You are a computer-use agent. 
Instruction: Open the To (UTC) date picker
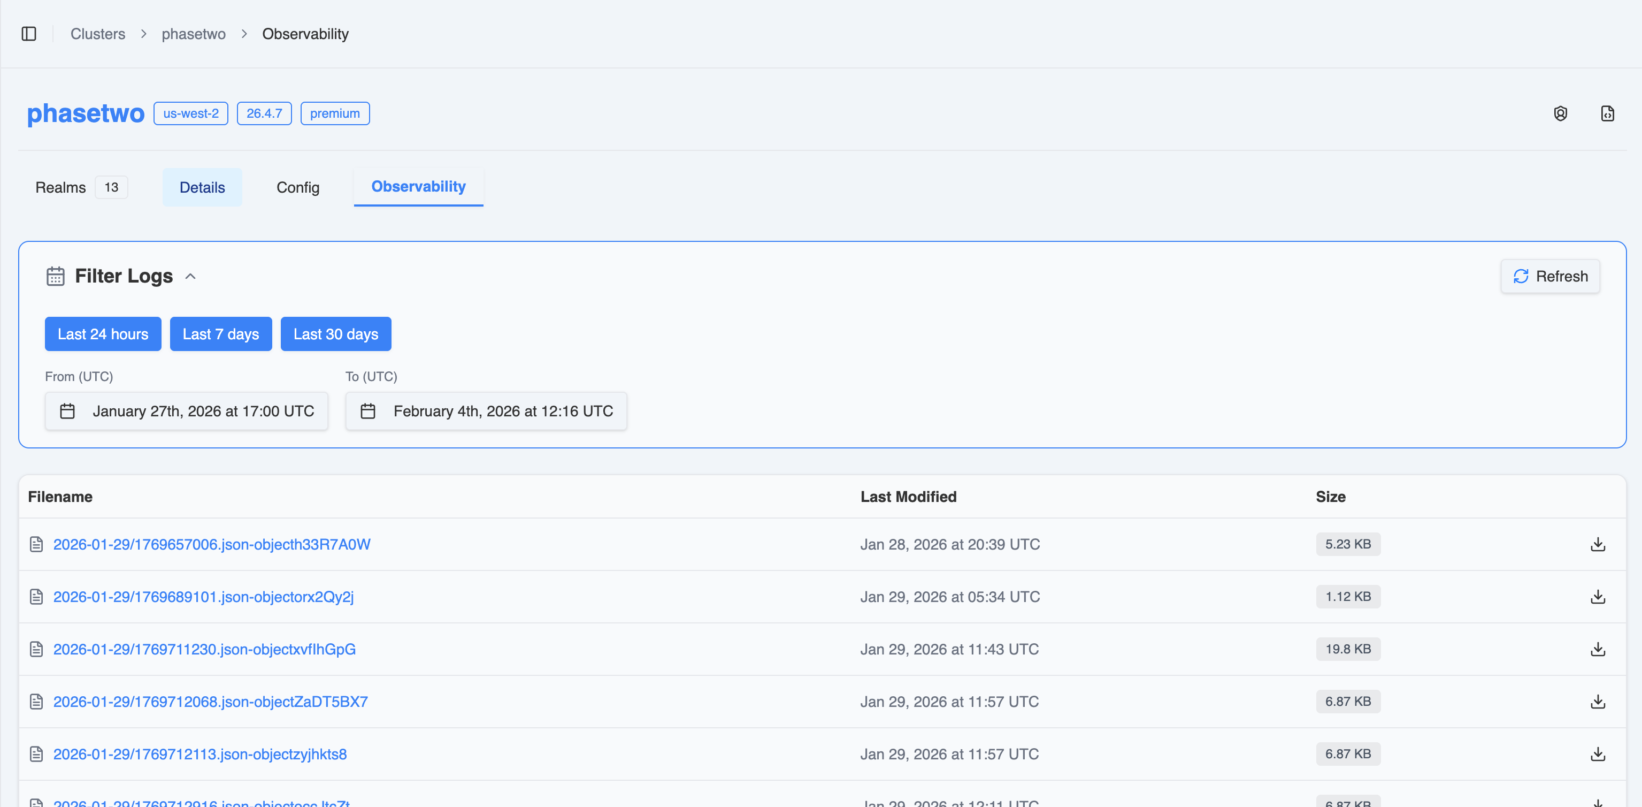coord(486,411)
